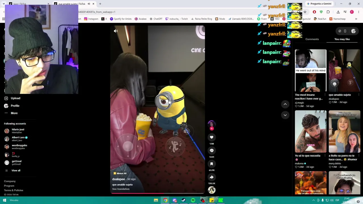Viewport: 363px width, 204px height.
Task: Open the Neal.fun bookmark
Action: [x=320, y=19]
